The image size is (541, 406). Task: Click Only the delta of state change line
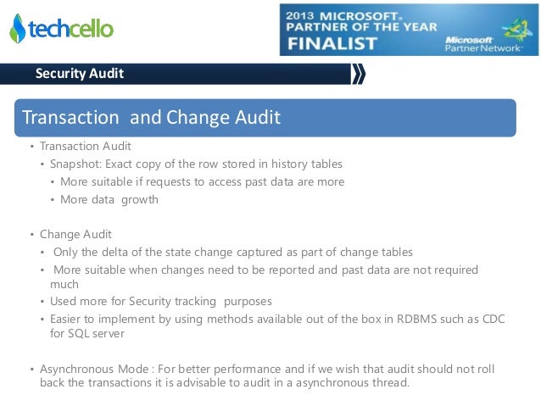[x=233, y=252]
